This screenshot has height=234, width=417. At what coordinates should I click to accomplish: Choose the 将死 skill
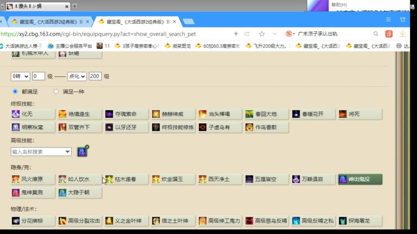(x=360, y=114)
